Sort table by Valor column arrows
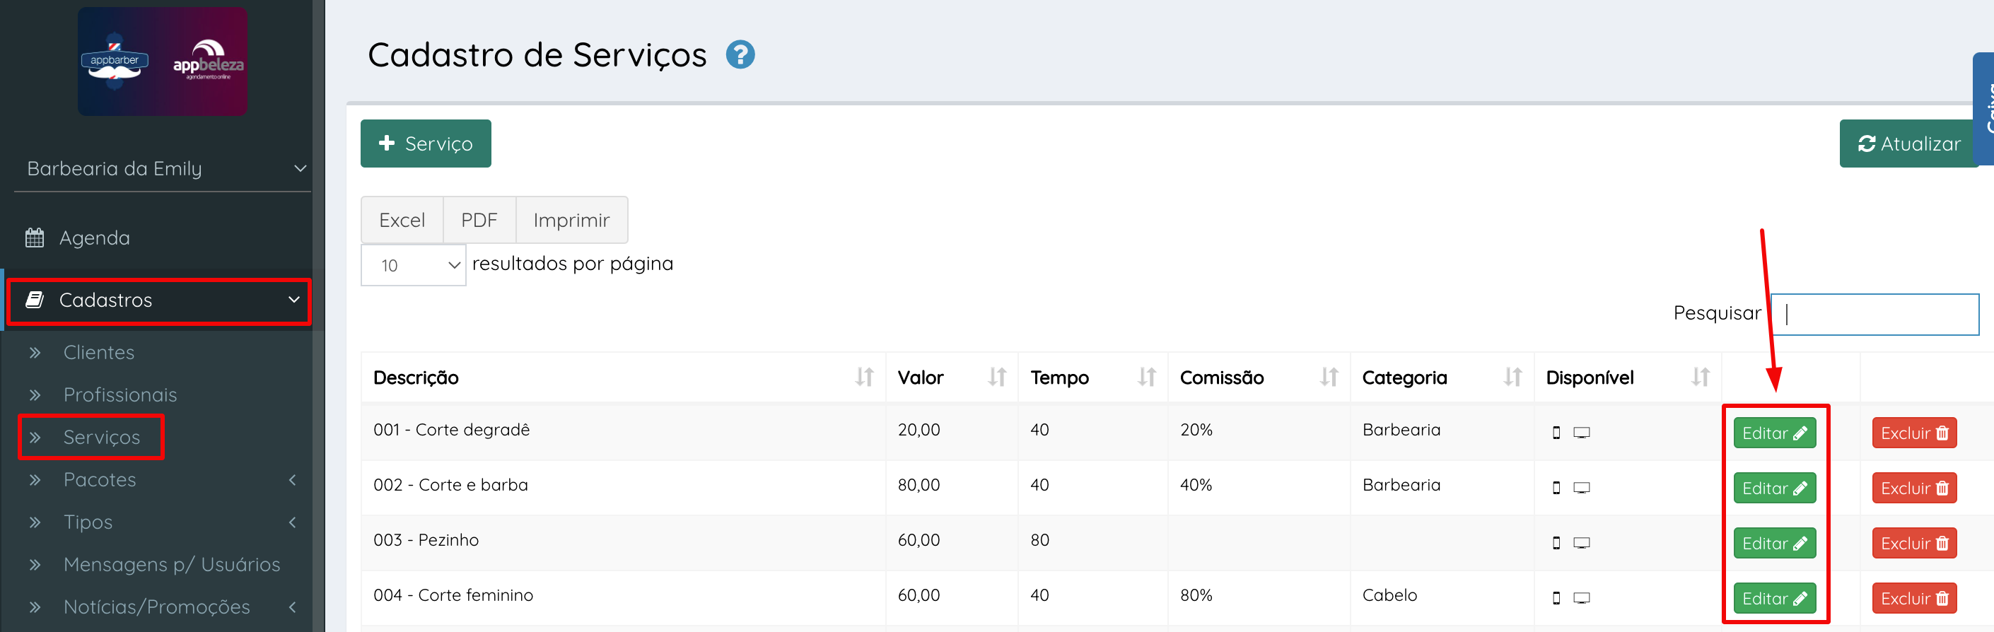Viewport: 1994px width, 632px height. pyautogui.click(x=997, y=378)
